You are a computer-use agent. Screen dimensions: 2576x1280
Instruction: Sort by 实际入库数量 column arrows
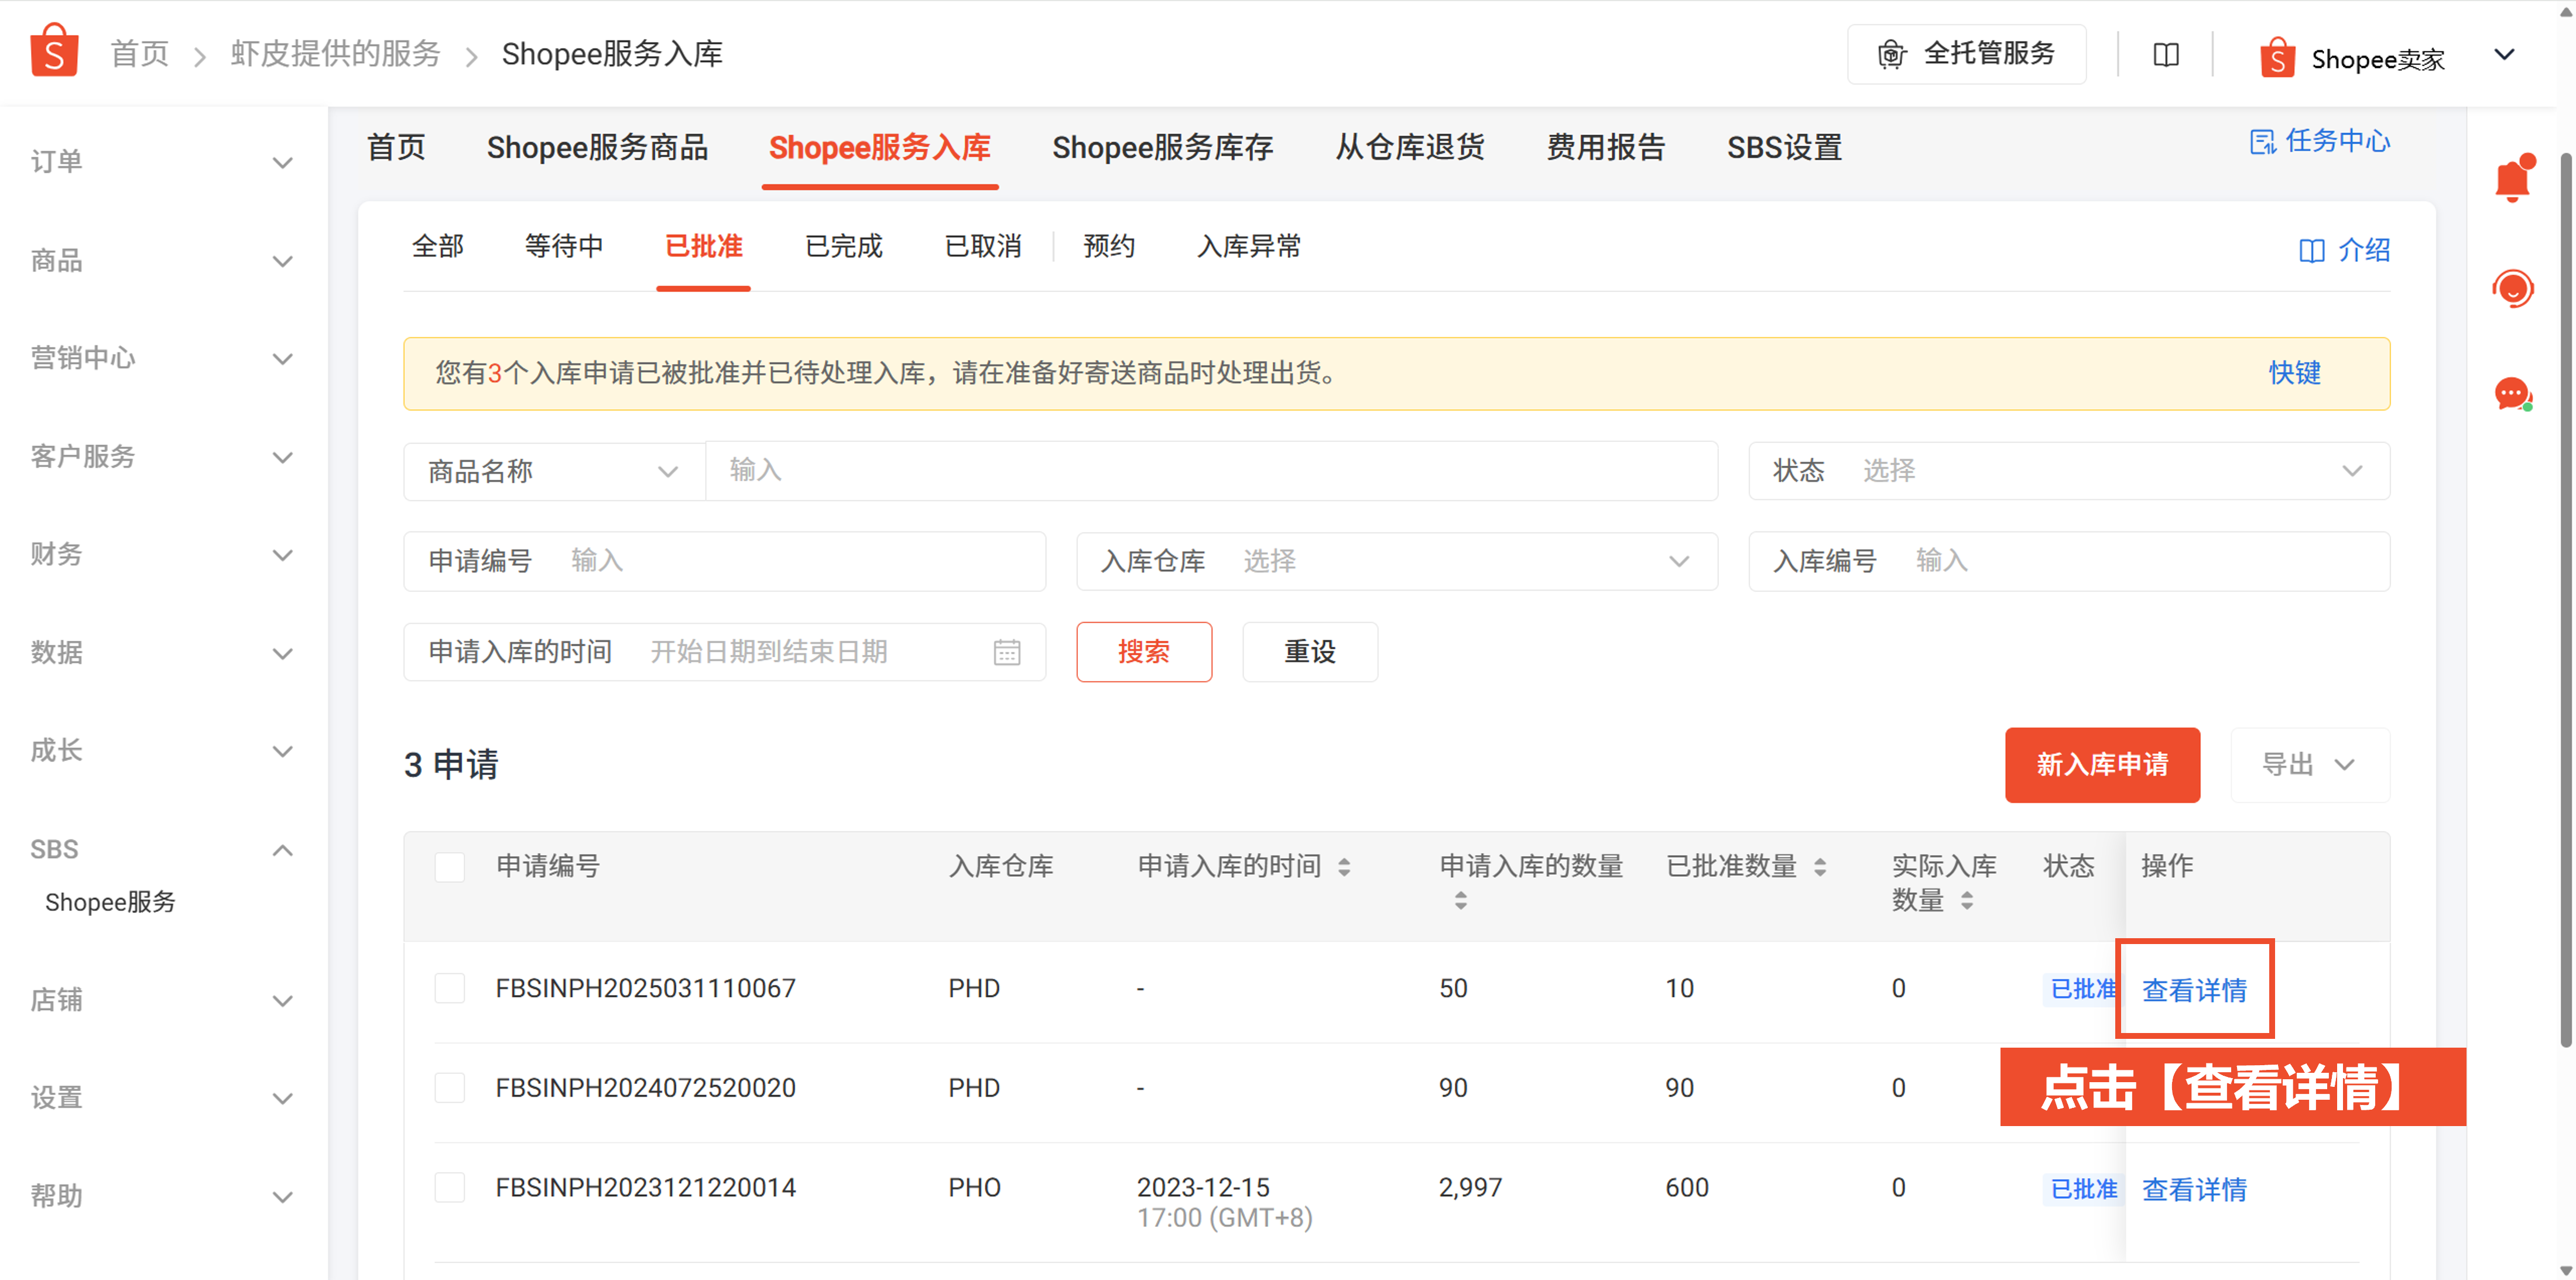click(1967, 901)
